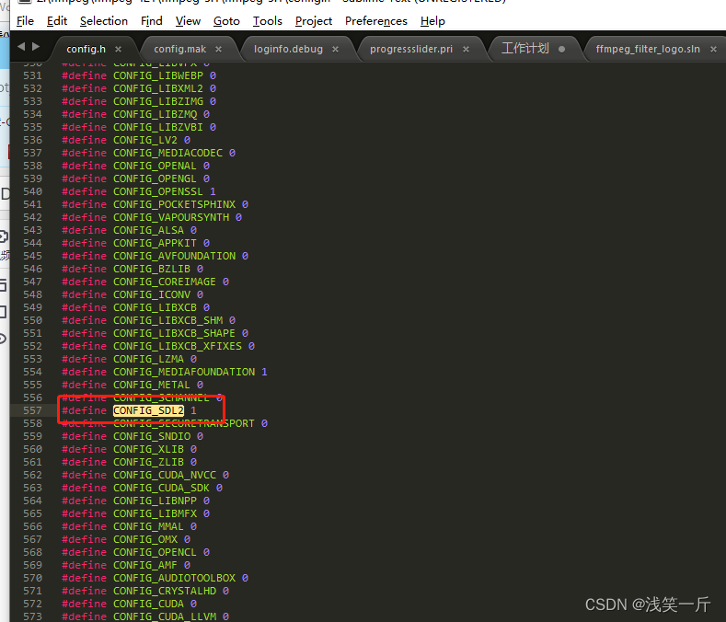Screen dimensions: 726x622
Task: Click CONFIG_ICONV on line 548
Action: coord(152,294)
